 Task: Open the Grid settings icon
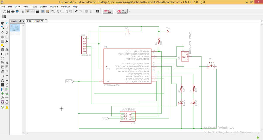[4, 16]
